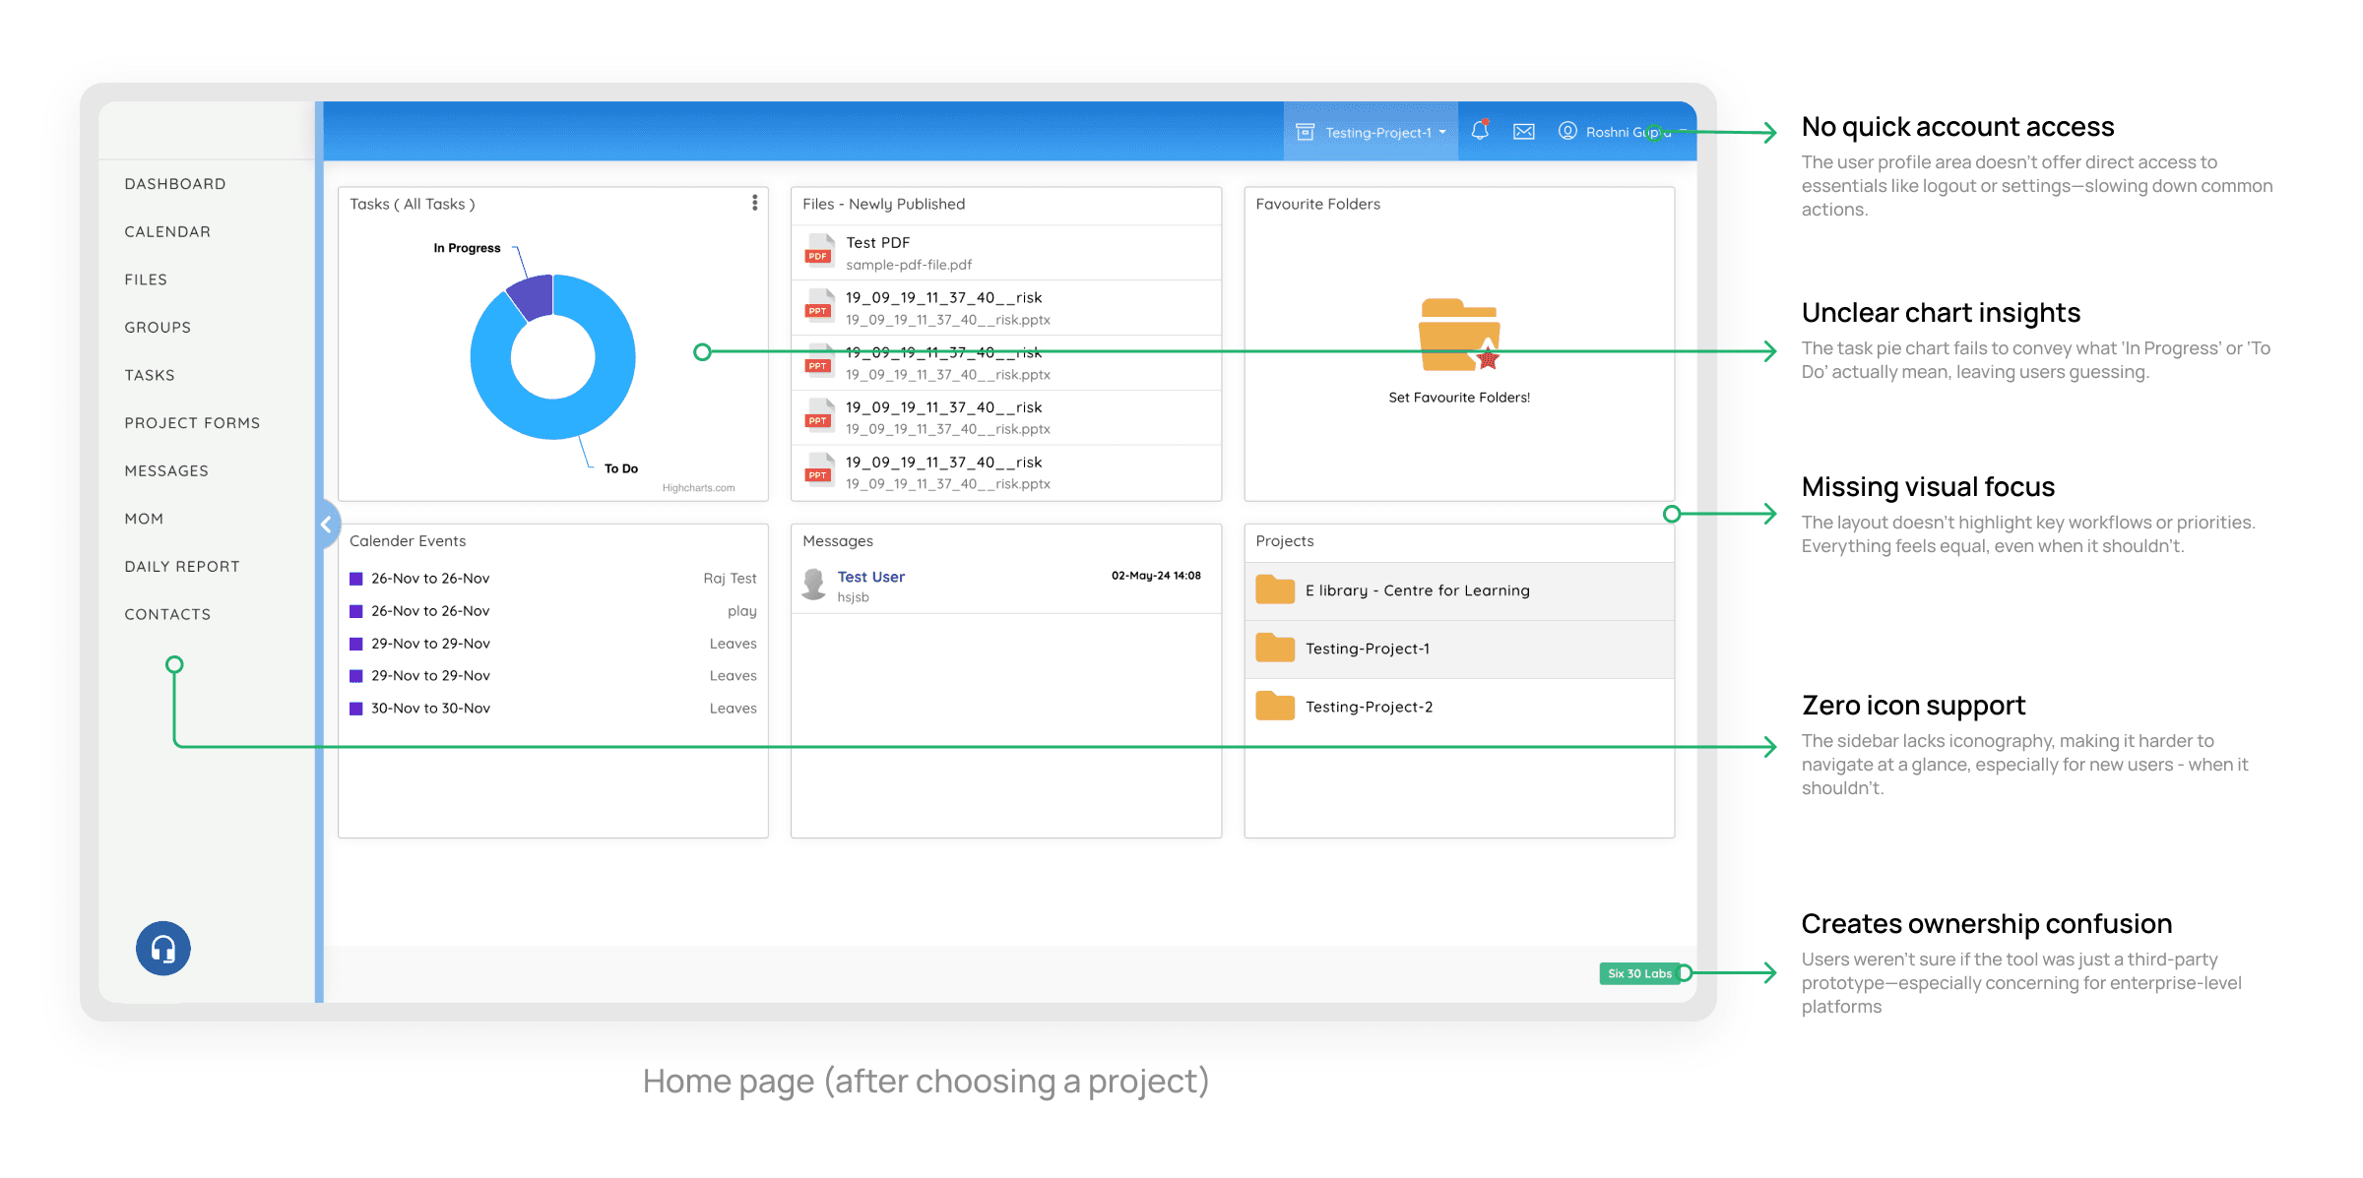The height and width of the screenshot is (1178, 2363).
Task: Click the headset support icon
Action: [163, 949]
